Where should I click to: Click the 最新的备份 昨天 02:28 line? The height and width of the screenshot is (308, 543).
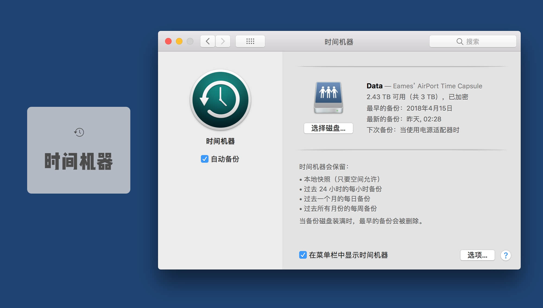[x=404, y=119]
